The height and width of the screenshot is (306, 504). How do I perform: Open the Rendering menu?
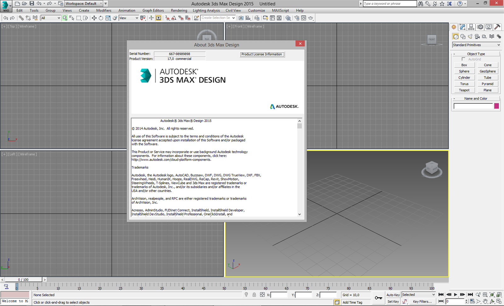tap(179, 10)
